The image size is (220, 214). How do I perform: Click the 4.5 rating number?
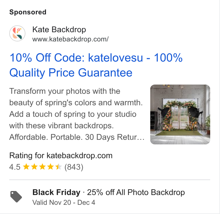[15, 167]
